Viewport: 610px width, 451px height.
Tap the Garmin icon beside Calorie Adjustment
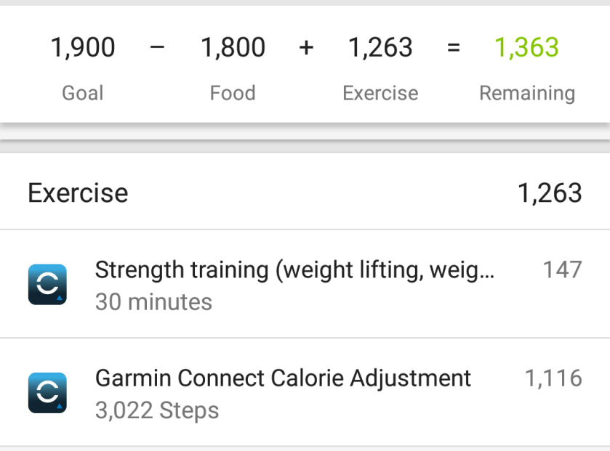[47, 393]
